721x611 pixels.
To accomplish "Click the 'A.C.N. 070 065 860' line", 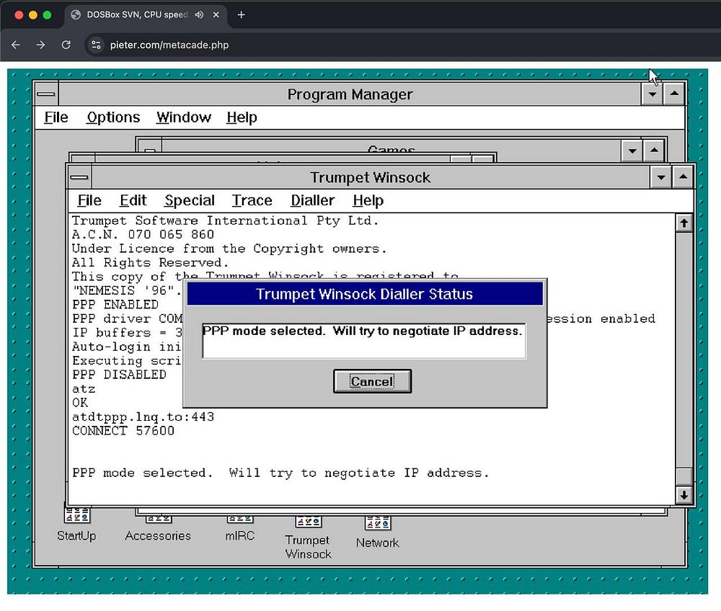I will pos(143,235).
